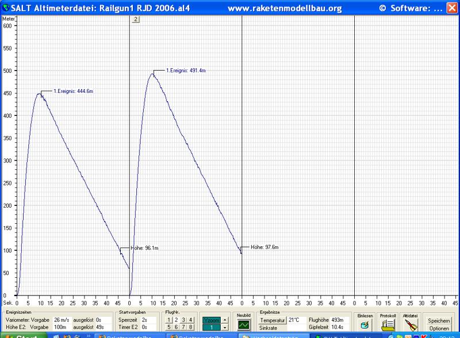Select flight number 5
460x338 pixels.
coord(169,327)
